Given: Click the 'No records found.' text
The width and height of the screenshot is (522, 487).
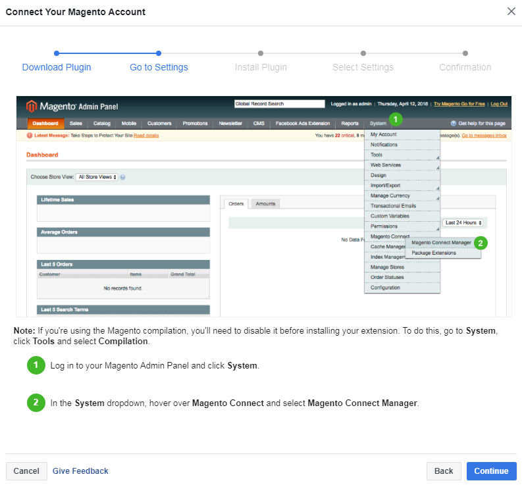Looking at the screenshot, I should tap(123, 288).
